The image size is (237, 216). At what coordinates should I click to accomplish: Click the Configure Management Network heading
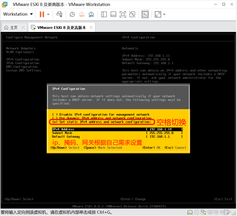[x=32, y=37]
